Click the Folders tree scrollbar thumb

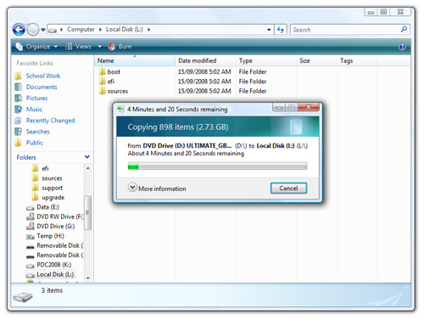88,212
